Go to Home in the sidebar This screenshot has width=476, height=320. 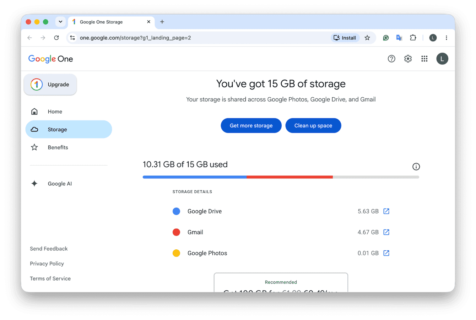pyautogui.click(x=69, y=112)
